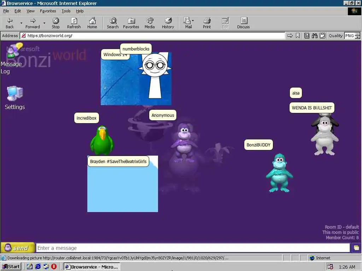Viewport: 362px width, 271px height.
Task: Open the History toolbar icon
Action: pos(168,23)
